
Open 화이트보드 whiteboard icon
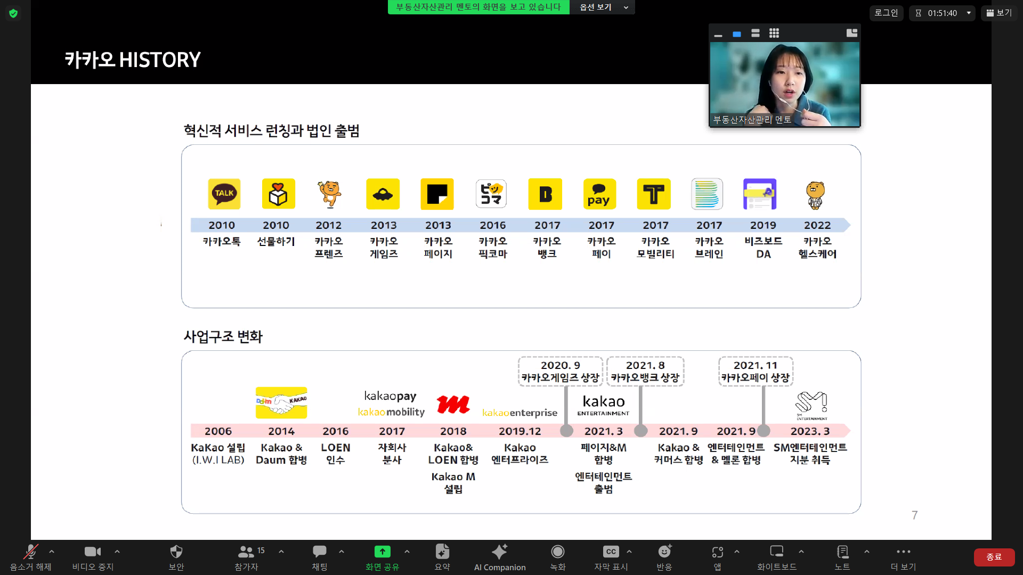777,552
